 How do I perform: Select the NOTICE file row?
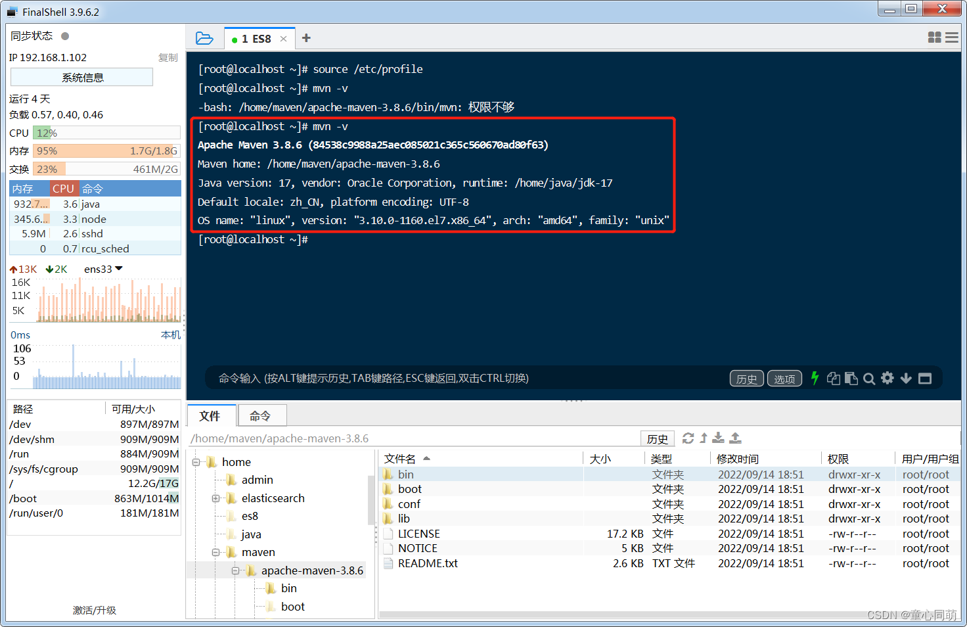(x=670, y=548)
